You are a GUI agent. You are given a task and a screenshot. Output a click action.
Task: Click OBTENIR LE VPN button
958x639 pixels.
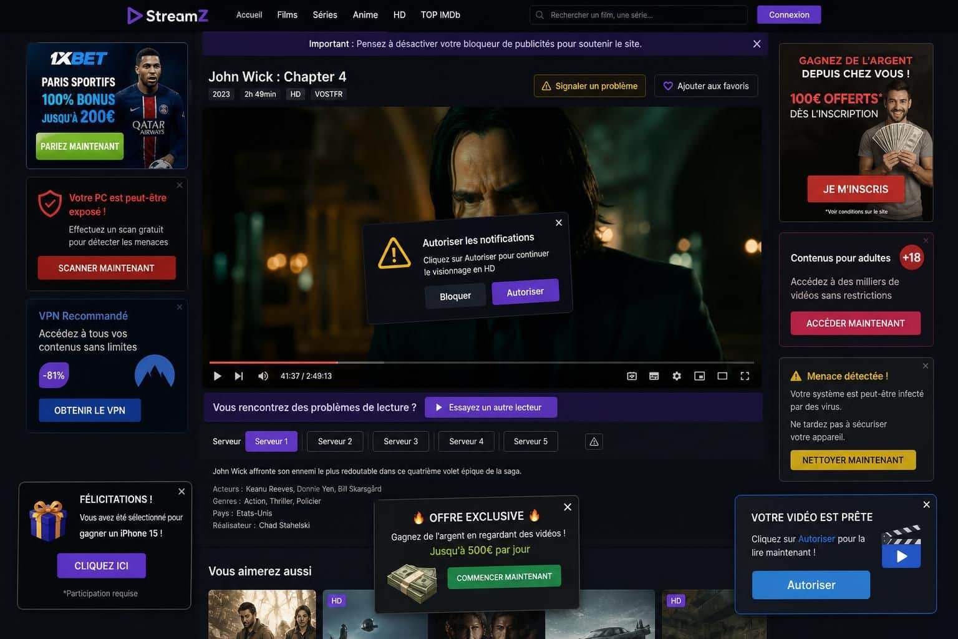90,411
